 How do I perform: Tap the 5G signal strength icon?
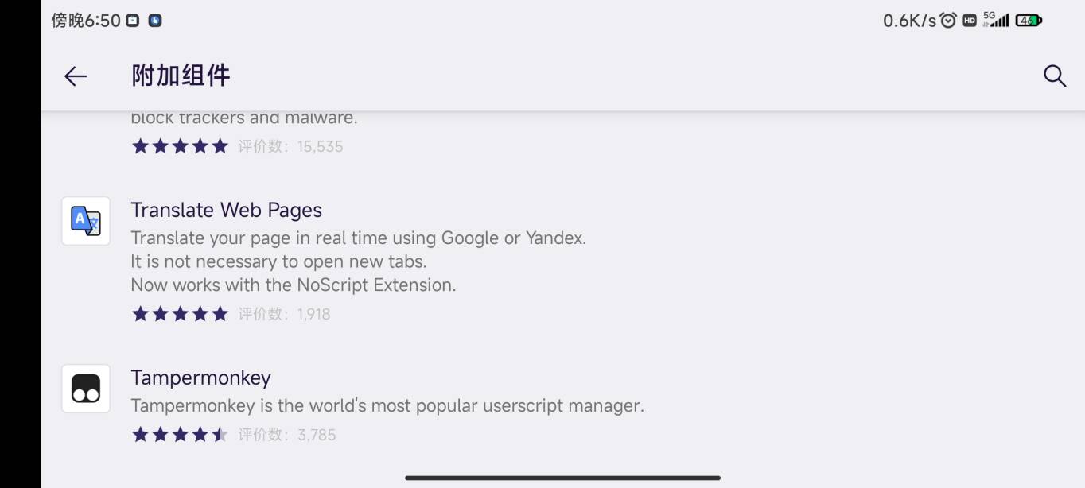coord(996,20)
